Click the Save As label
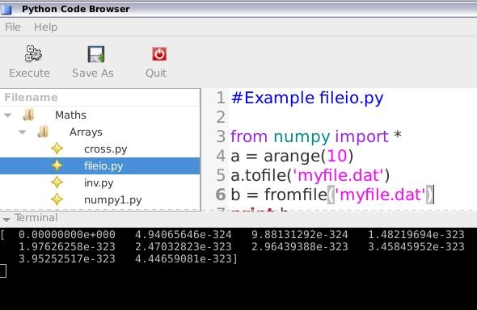The height and width of the screenshot is (310, 477). [x=93, y=73]
